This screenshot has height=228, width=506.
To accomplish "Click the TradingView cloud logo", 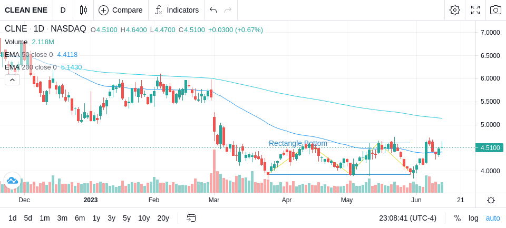I will (x=12, y=180).
